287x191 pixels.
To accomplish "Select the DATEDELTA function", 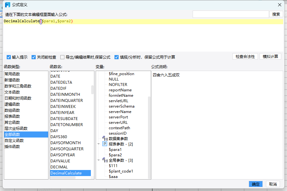I will pos(70,82).
